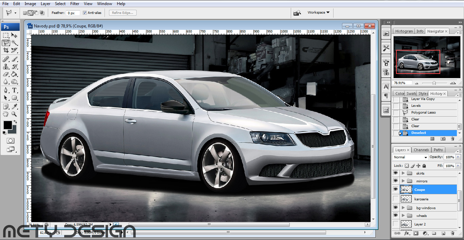Enable lock transparent pixels
This screenshot has width=464, height=240.
click(x=407, y=166)
